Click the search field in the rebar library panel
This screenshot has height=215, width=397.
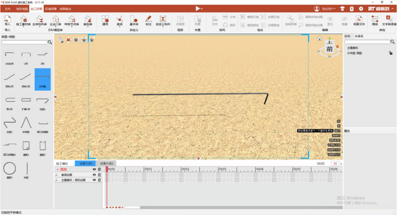25,42
